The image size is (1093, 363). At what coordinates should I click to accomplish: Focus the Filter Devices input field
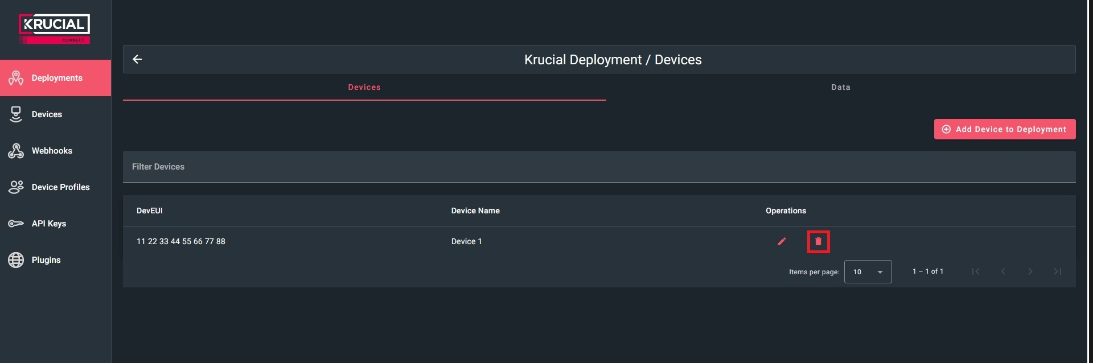click(x=599, y=167)
